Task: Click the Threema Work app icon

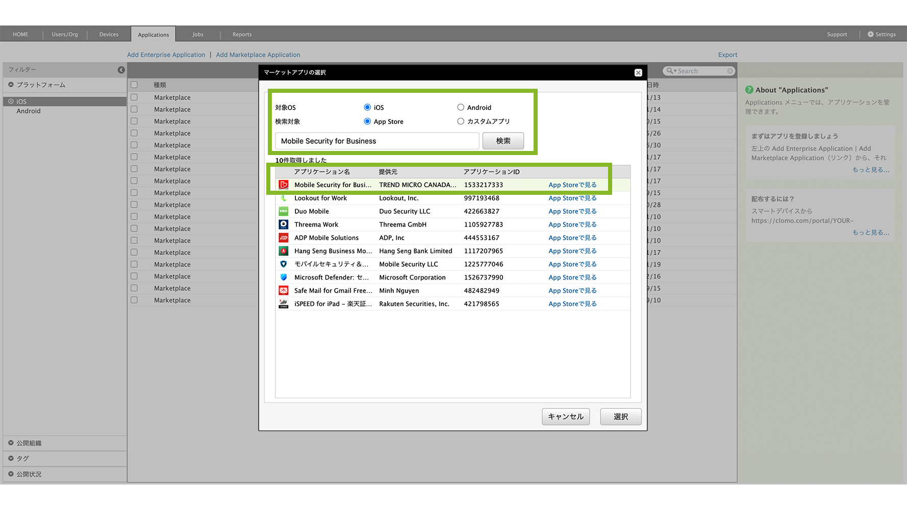Action: click(284, 224)
